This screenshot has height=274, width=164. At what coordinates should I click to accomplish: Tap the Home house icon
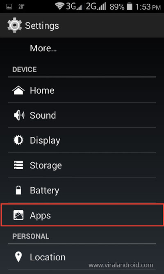tap(18, 90)
